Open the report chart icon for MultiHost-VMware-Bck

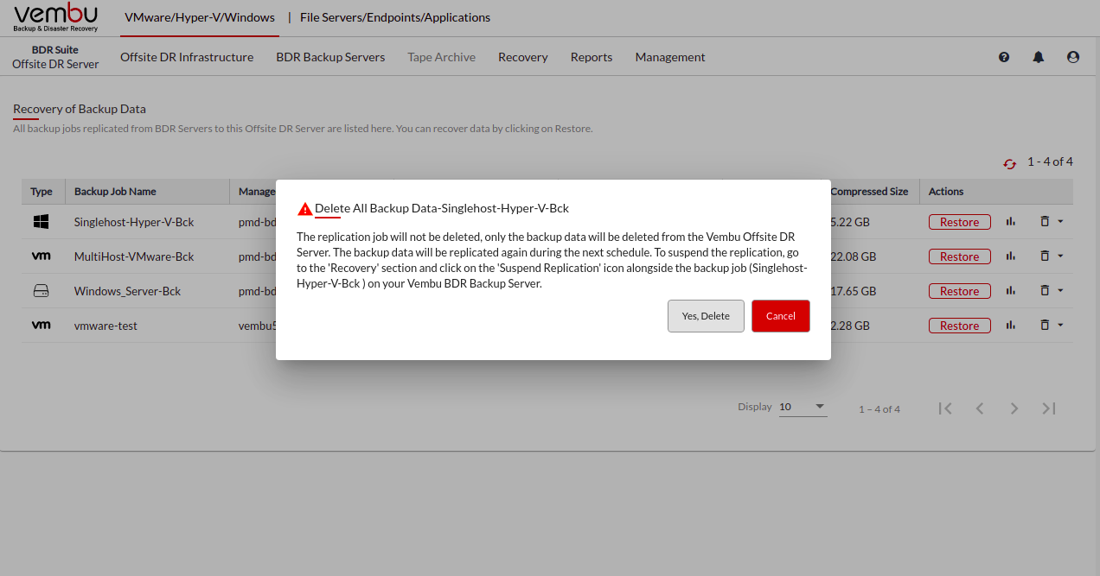pos(1010,256)
